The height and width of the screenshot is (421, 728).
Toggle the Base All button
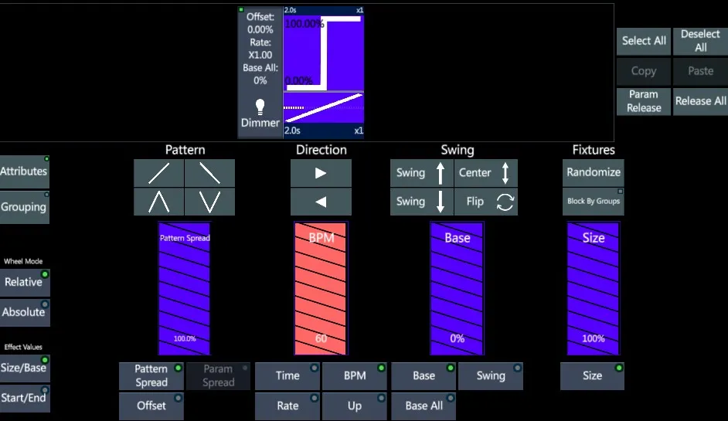pyautogui.click(x=424, y=406)
